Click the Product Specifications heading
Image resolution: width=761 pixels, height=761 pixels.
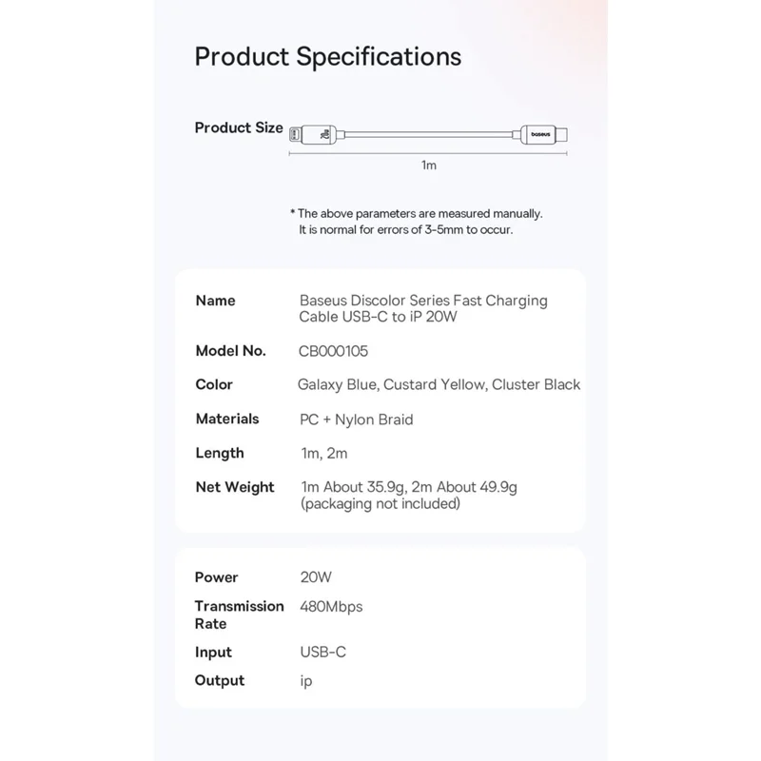(328, 56)
